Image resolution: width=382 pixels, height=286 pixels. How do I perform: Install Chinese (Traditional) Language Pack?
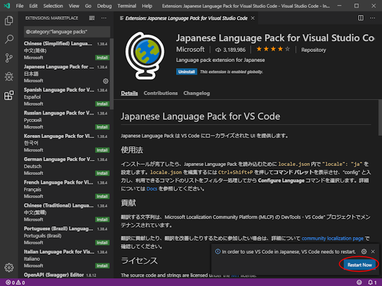point(102,220)
